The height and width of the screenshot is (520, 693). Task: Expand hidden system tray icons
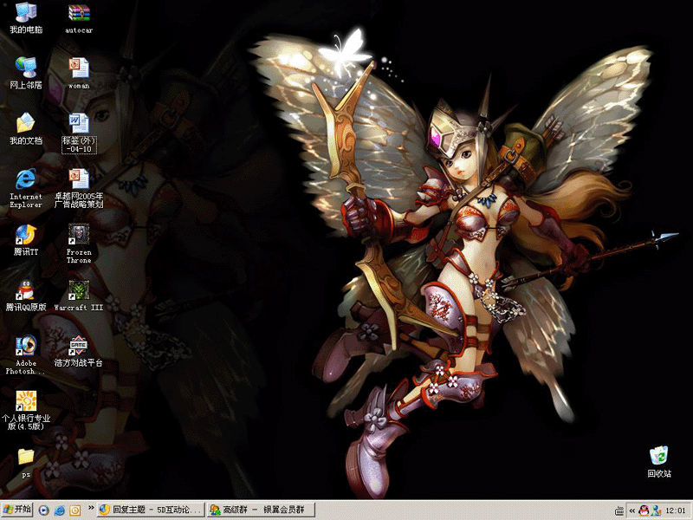click(632, 510)
